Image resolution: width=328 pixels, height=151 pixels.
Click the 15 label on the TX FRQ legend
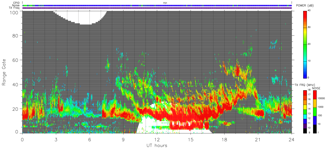coord(309,104)
